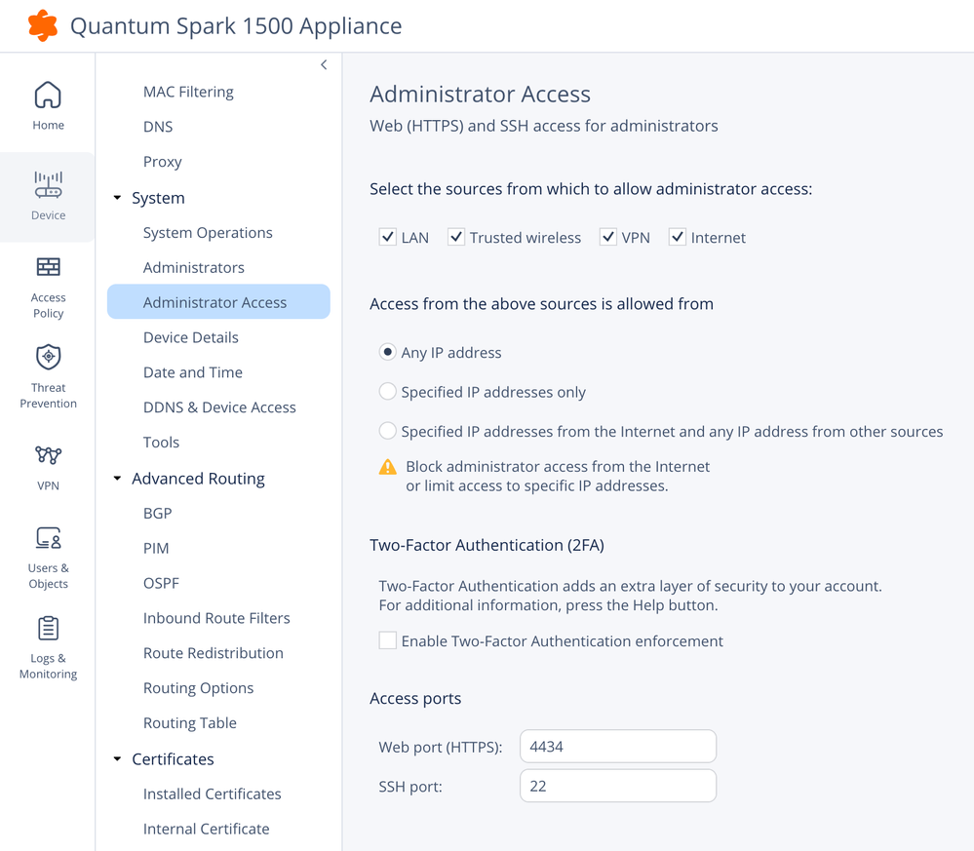Open BGP routing settings
The height and width of the screenshot is (851, 974).
click(x=157, y=513)
